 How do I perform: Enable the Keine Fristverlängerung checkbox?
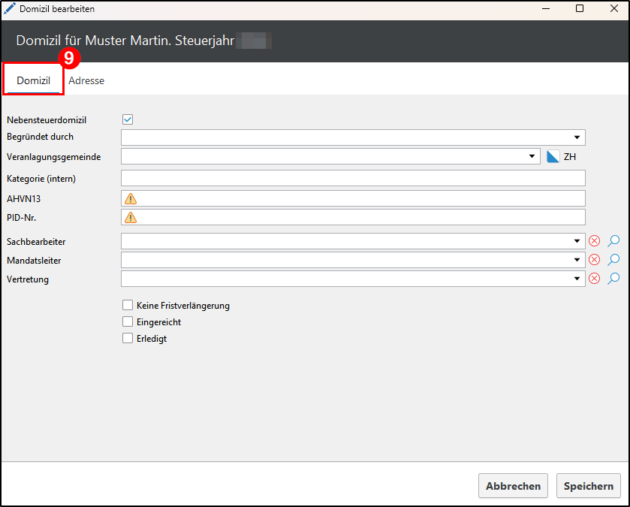click(128, 306)
